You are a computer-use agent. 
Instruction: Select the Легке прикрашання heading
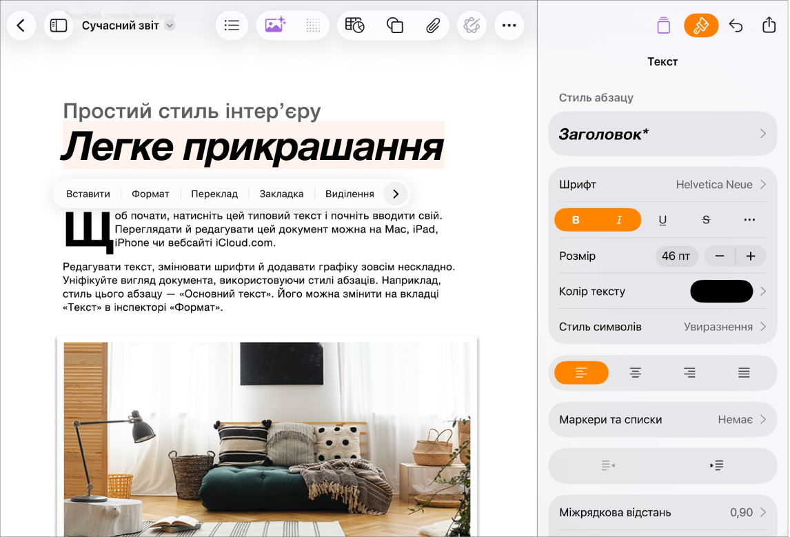point(252,147)
